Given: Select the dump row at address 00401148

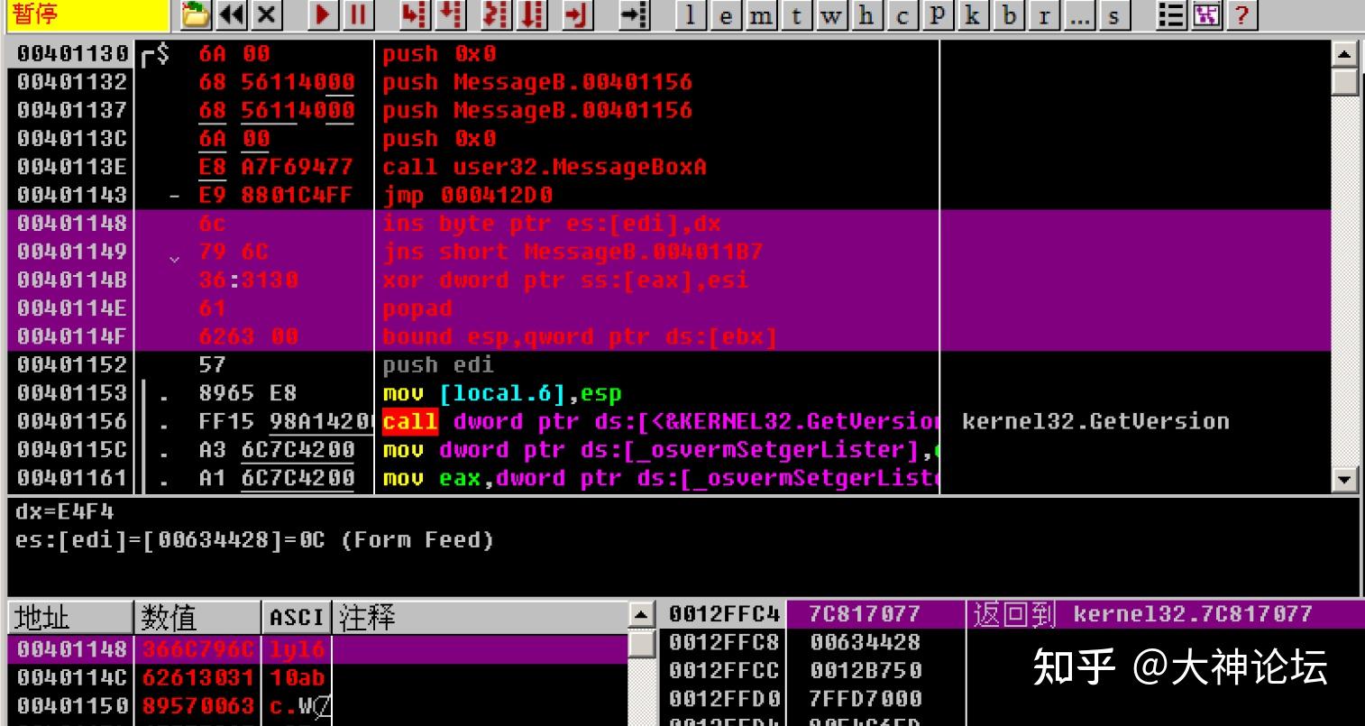Looking at the screenshot, I should [317, 648].
